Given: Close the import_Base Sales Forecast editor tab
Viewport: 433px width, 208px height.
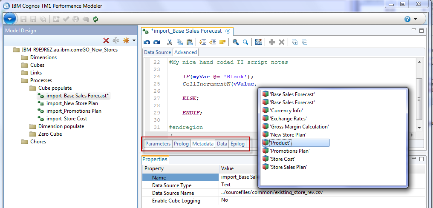Looking at the screenshot, I should click(228, 31).
